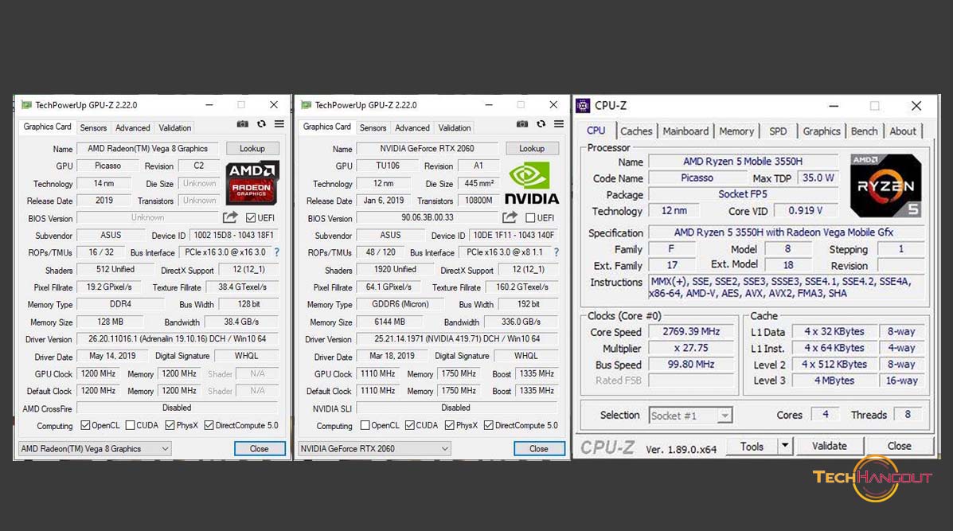Toggle the UEFI checkbox in NVIDIA GPU-Z
The width and height of the screenshot is (953, 531).
click(530, 217)
